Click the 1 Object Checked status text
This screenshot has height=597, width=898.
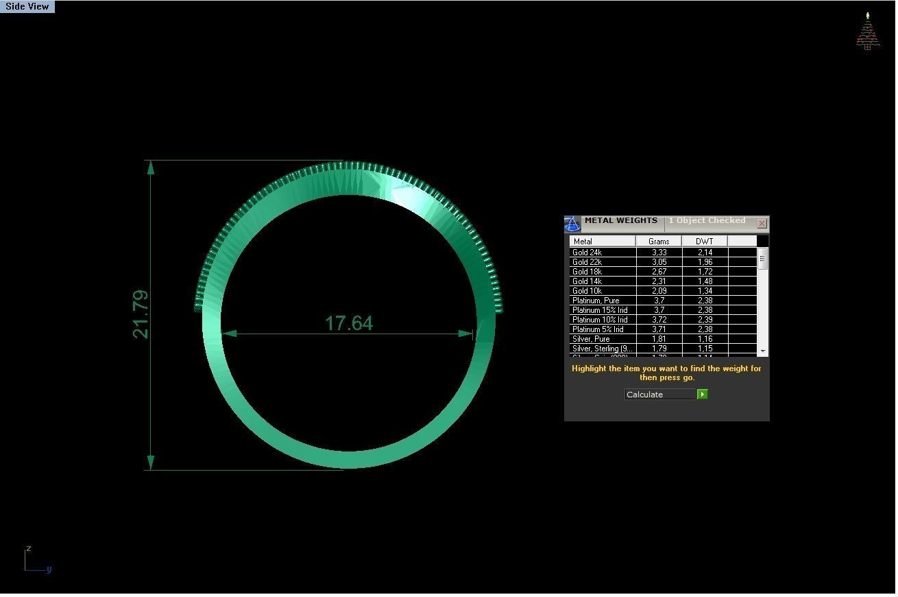(707, 221)
